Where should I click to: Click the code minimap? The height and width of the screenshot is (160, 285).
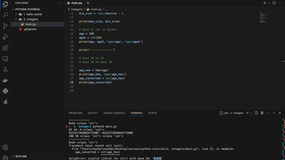pos(264,17)
